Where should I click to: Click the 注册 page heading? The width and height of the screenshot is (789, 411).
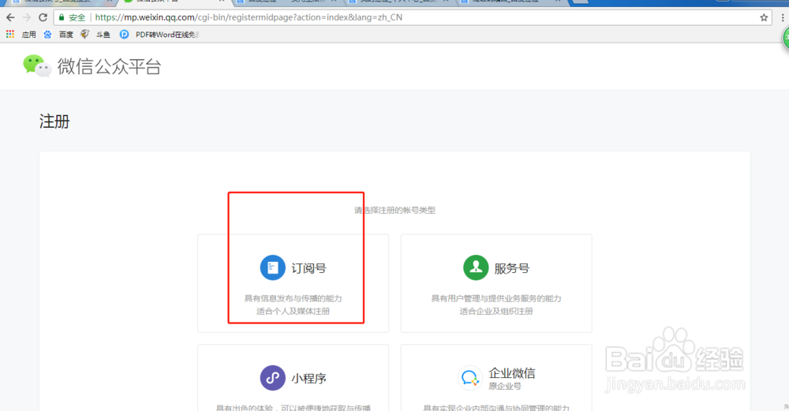click(x=54, y=121)
